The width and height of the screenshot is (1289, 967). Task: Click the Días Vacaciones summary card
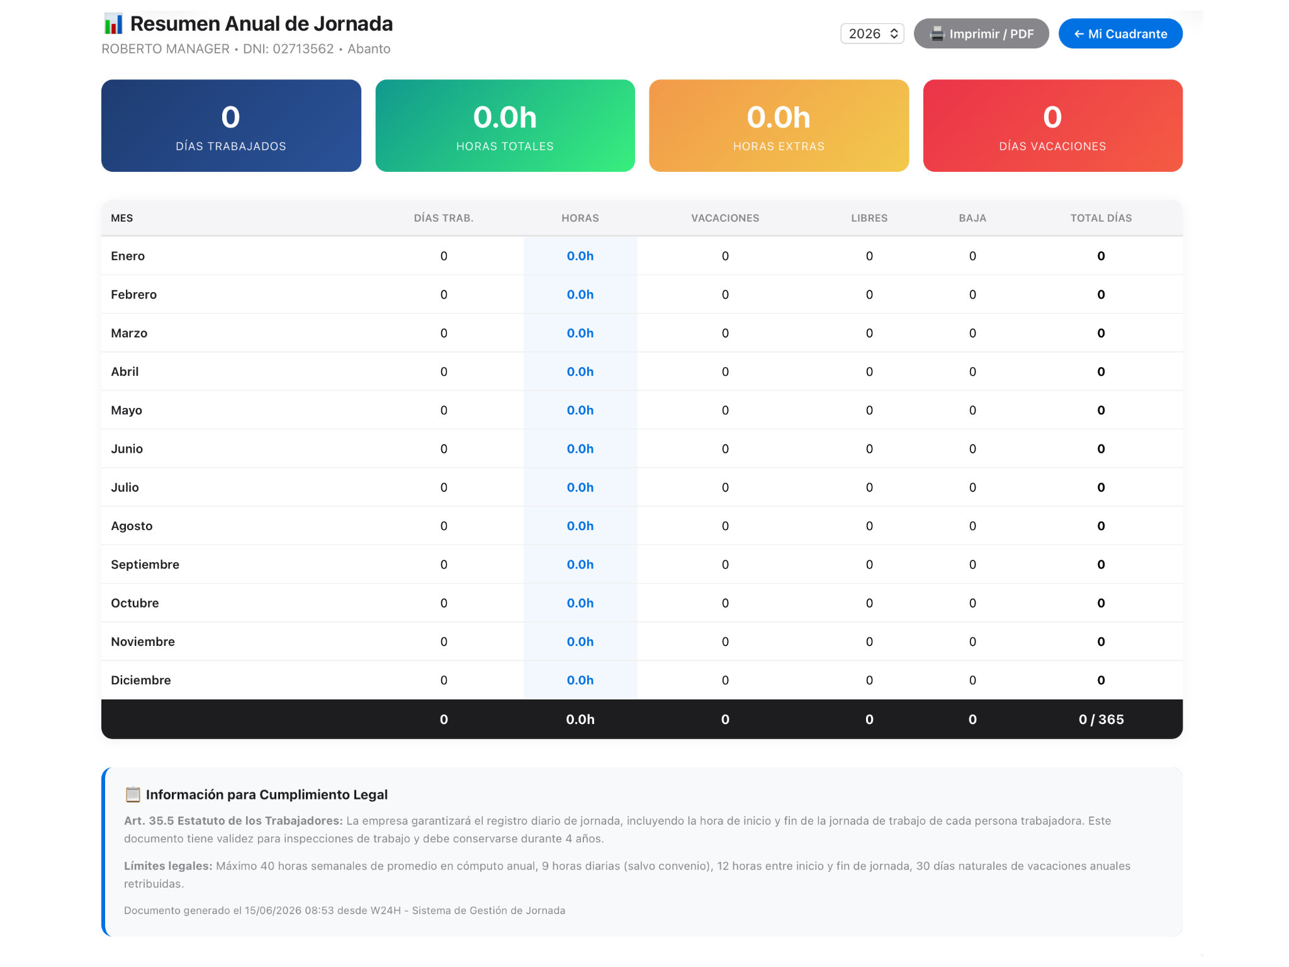tap(1052, 125)
